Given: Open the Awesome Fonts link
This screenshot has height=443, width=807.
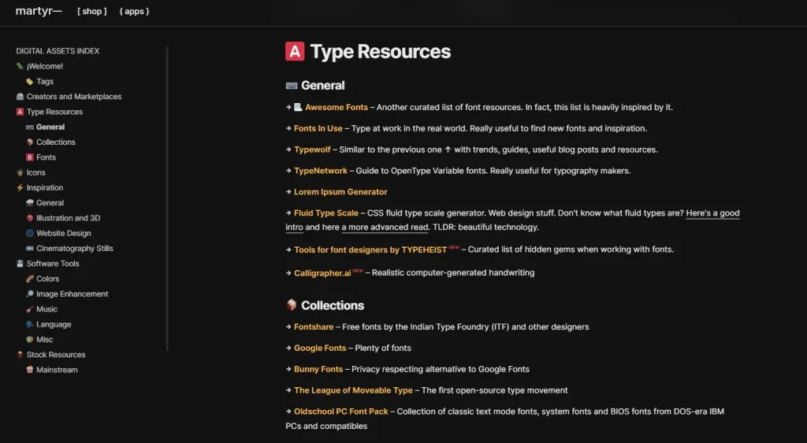Looking at the screenshot, I should tap(336, 108).
